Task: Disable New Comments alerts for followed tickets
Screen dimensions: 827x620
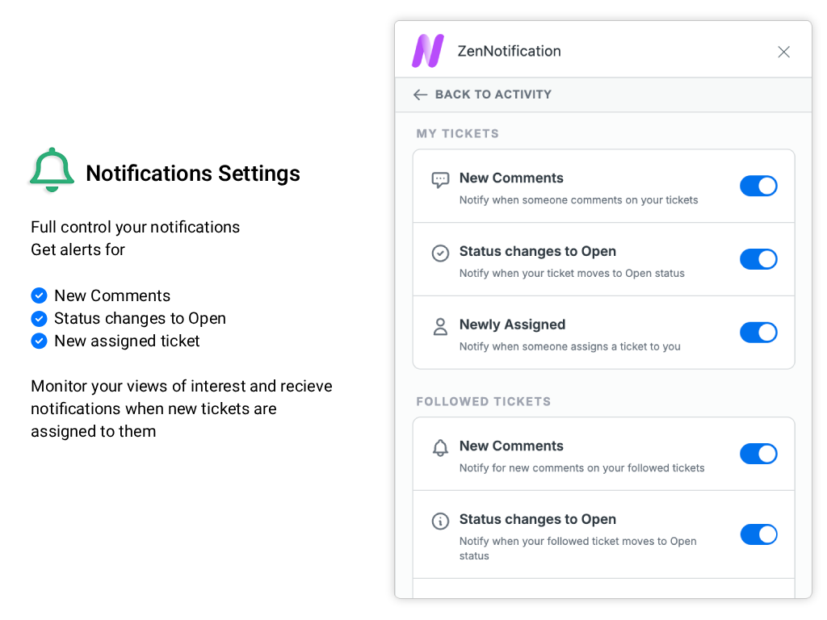Action: [x=758, y=454]
